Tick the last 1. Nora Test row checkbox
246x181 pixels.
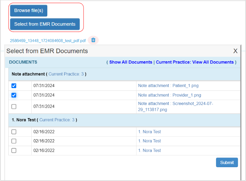[x=14, y=150]
